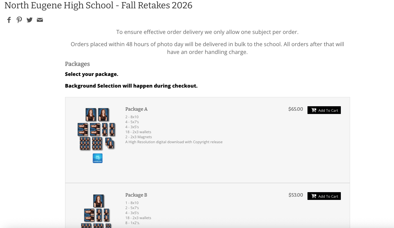Click the North Eugene High School page heading
This screenshot has width=394, height=228.
click(x=98, y=5)
